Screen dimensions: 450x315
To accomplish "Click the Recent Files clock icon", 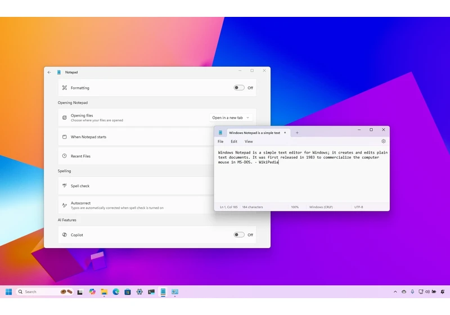I will coord(65,156).
